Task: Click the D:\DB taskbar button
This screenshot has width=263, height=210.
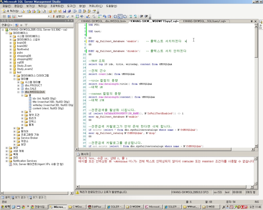Action: tap(211, 207)
